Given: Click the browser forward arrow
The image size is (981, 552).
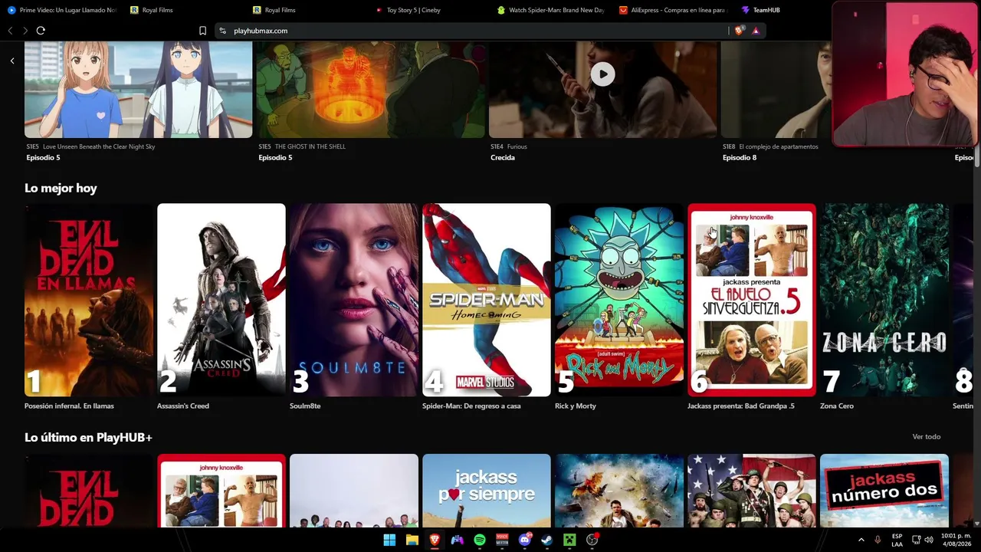Looking at the screenshot, I should 25,31.
